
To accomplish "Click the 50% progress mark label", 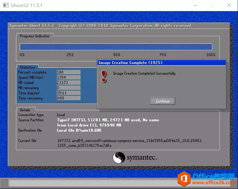I will click(117, 55).
